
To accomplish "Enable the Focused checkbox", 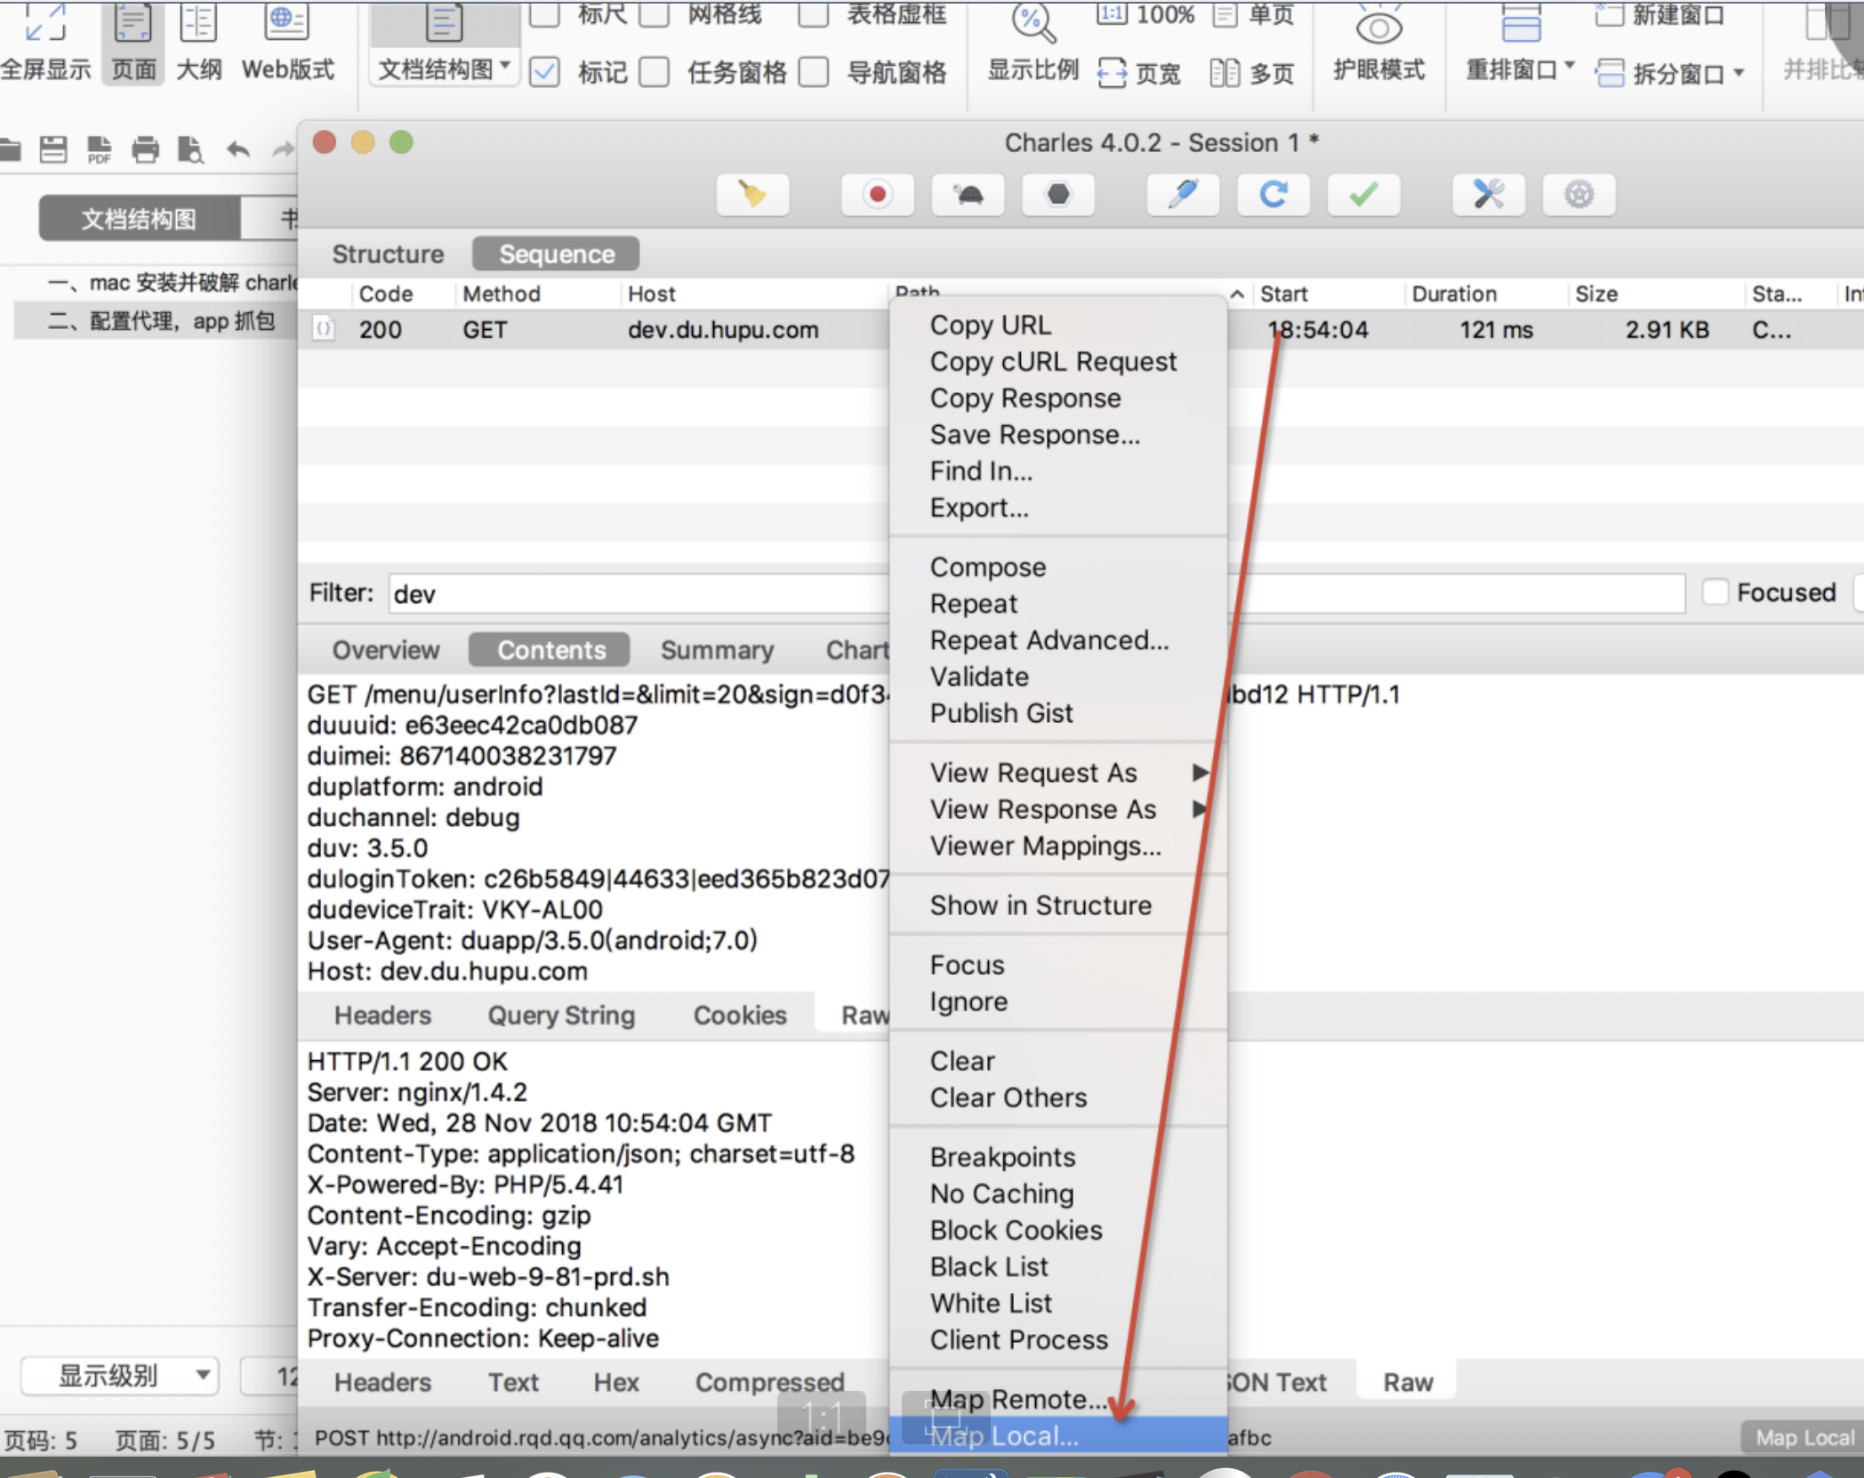I will [x=1715, y=592].
